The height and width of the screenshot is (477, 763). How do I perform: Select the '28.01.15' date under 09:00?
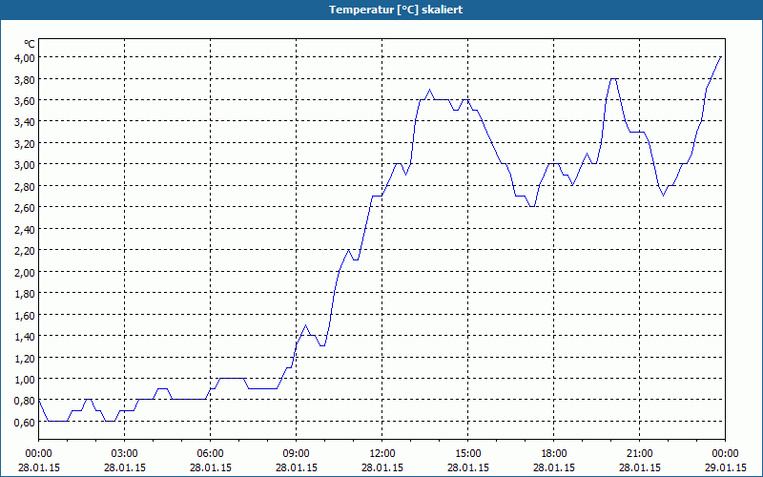[297, 467]
